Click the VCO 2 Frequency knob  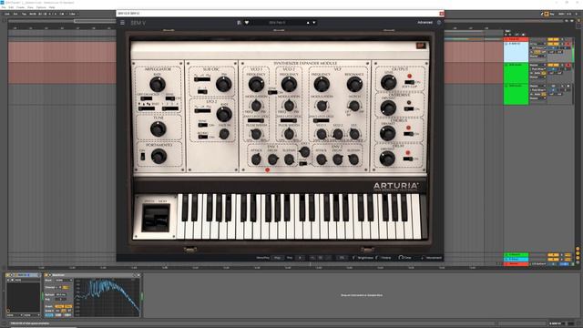click(289, 85)
